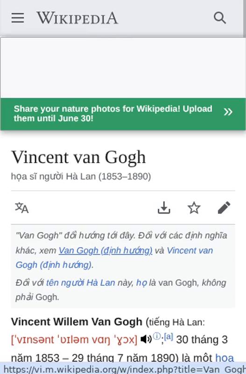This screenshot has height=374, width=246.
Task: Open Van Gogh (định hướng) link
Action: click(105, 251)
